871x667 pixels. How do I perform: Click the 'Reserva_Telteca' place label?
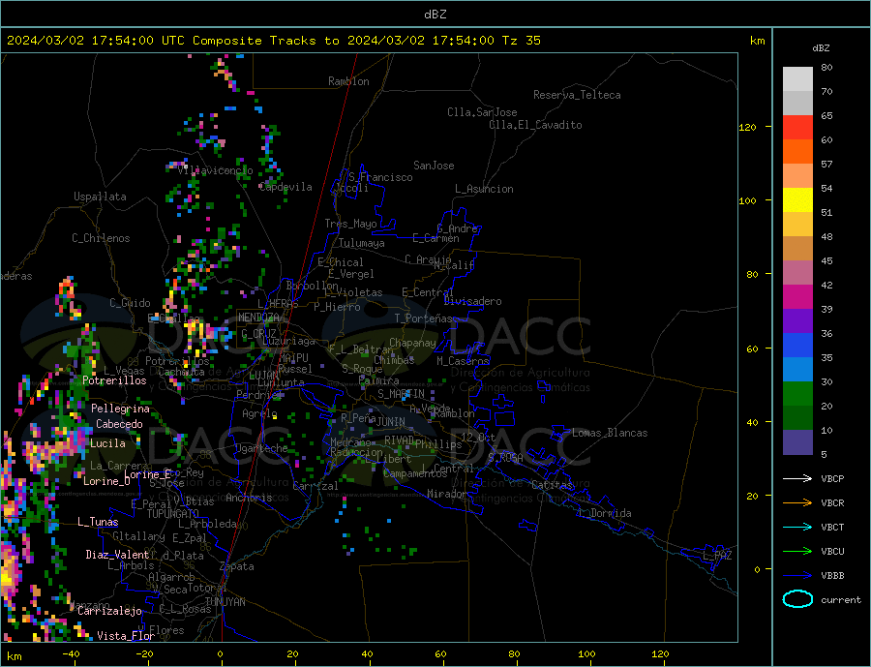pos(577,95)
